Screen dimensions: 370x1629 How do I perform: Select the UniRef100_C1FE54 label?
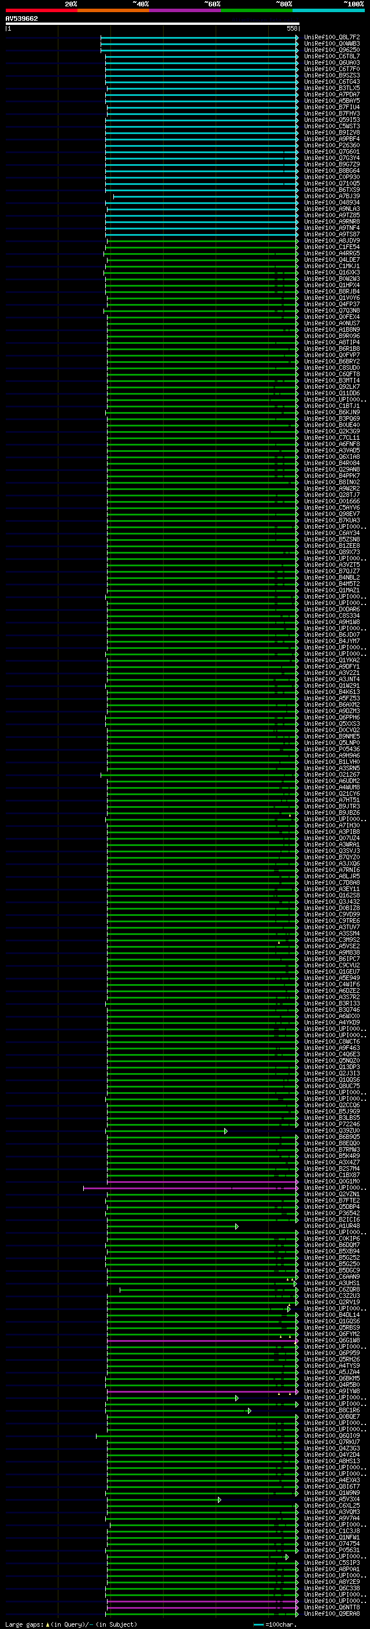(331, 247)
